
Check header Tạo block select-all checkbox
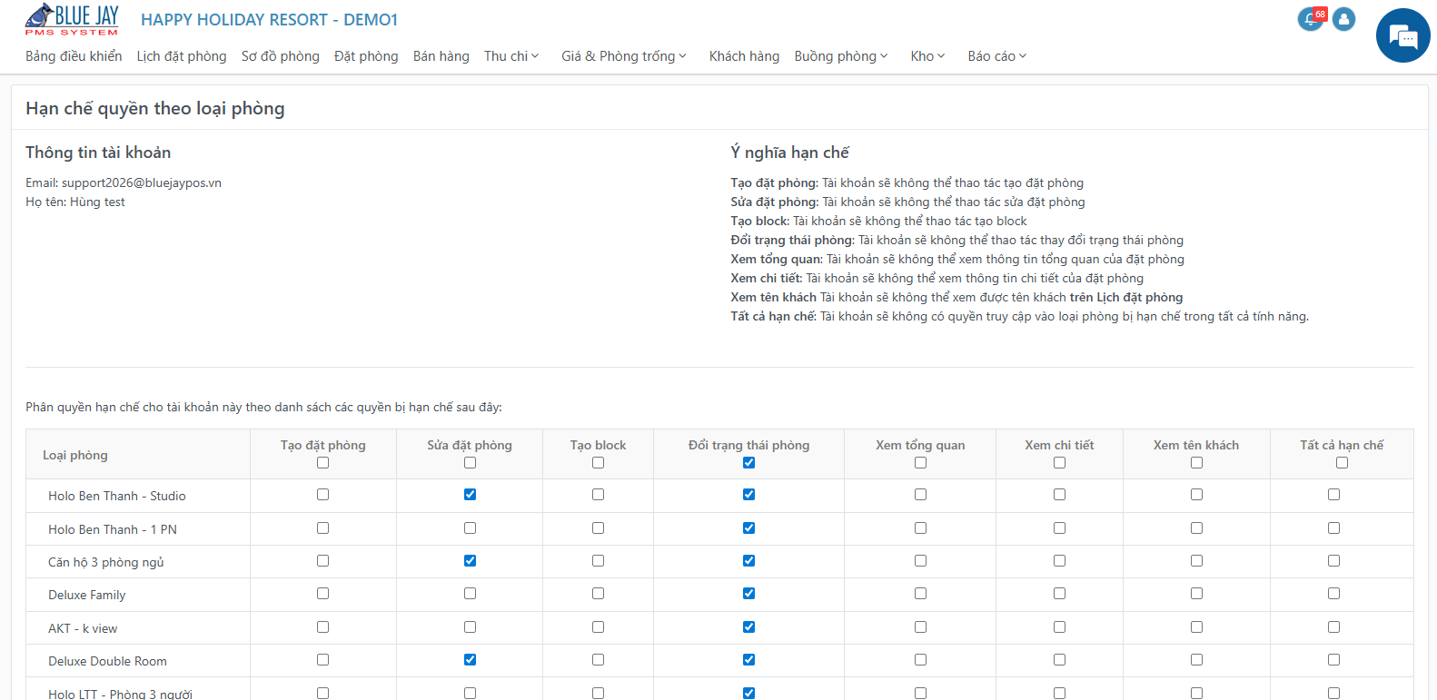pos(598,463)
